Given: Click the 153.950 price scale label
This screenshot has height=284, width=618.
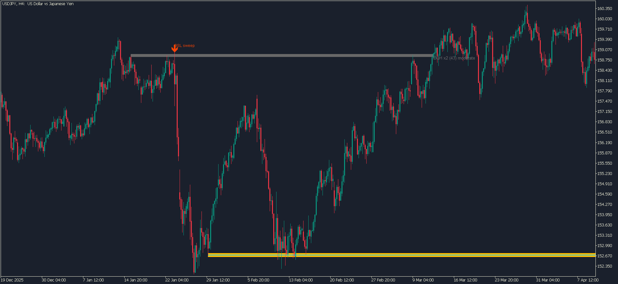Looking at the screenshot, I should tap(604, 215).
